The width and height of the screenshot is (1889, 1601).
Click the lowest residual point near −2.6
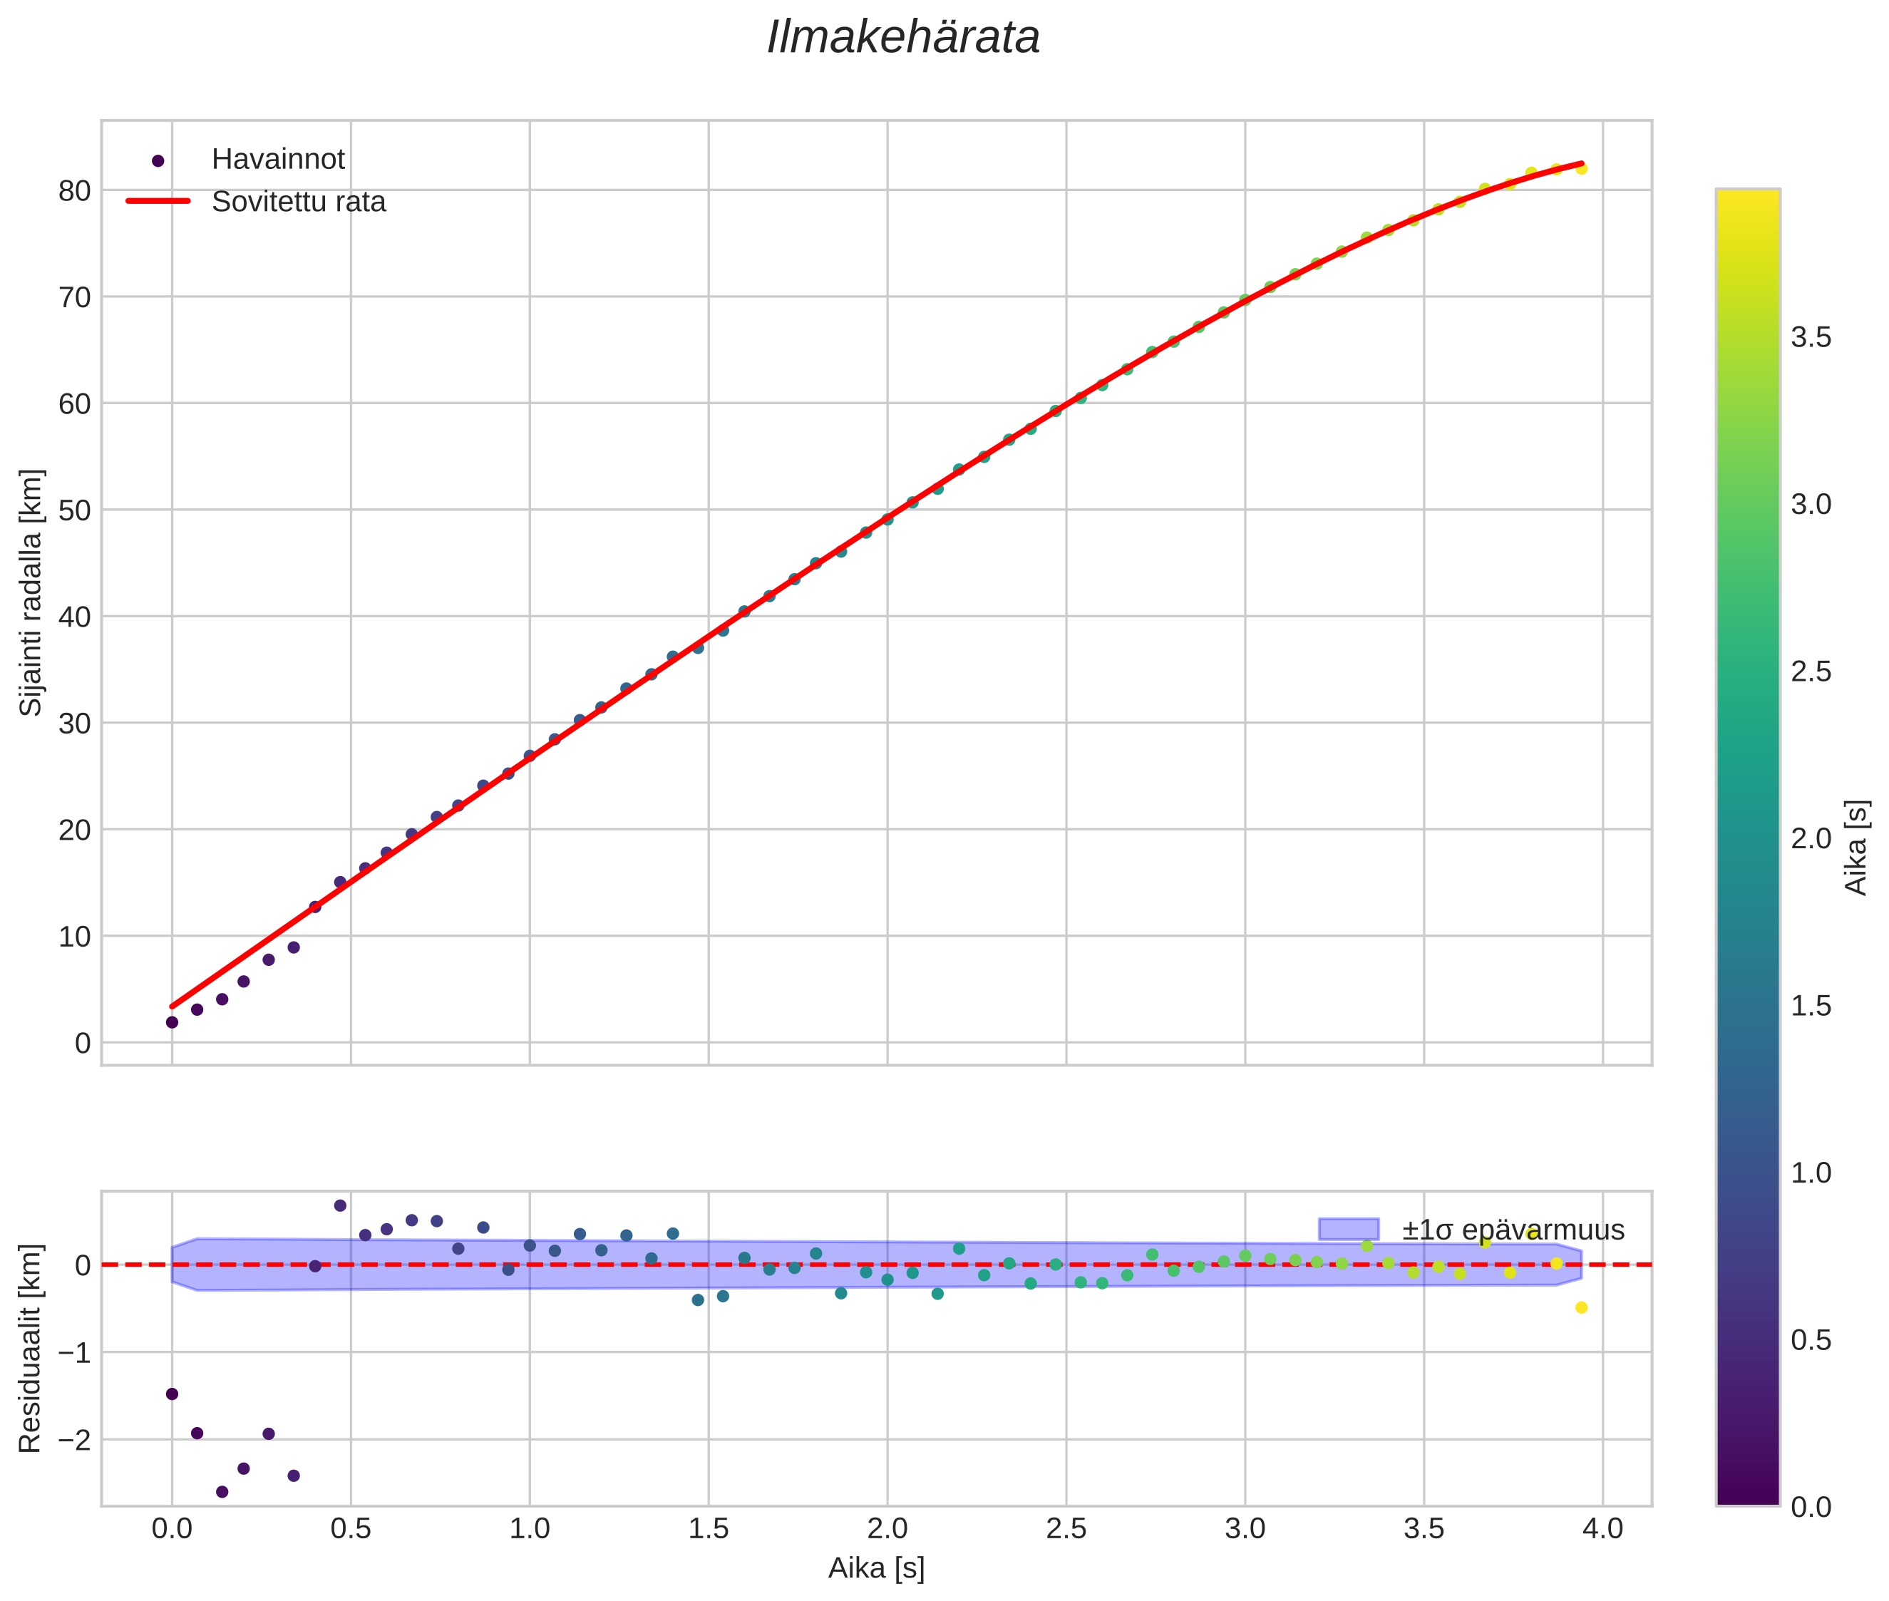[222, 1491]
